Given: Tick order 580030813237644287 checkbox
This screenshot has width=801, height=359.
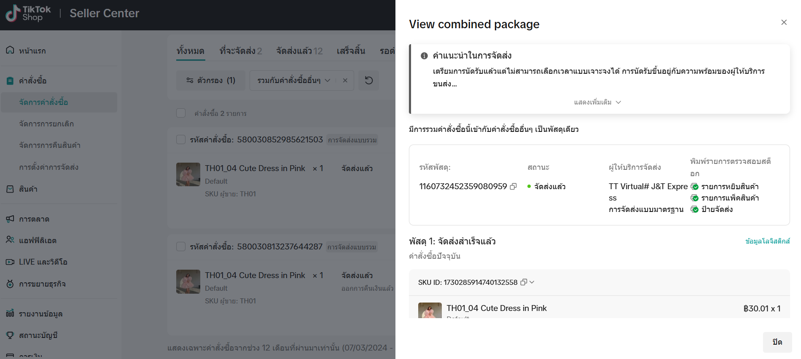Looking at the screenshot, I should 181,246.
